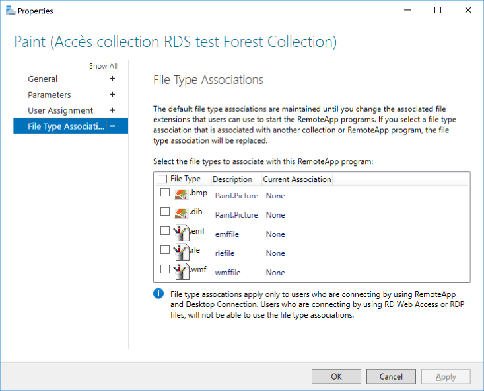The height and width of the screenshot is (391, 484).
Task: Click the .bmp Paint picture file icon
Action: [181, 195]
